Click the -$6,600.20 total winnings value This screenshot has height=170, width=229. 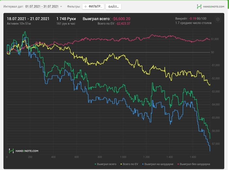121,19
